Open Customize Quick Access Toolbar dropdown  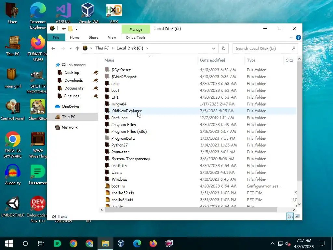pos(76,29)
